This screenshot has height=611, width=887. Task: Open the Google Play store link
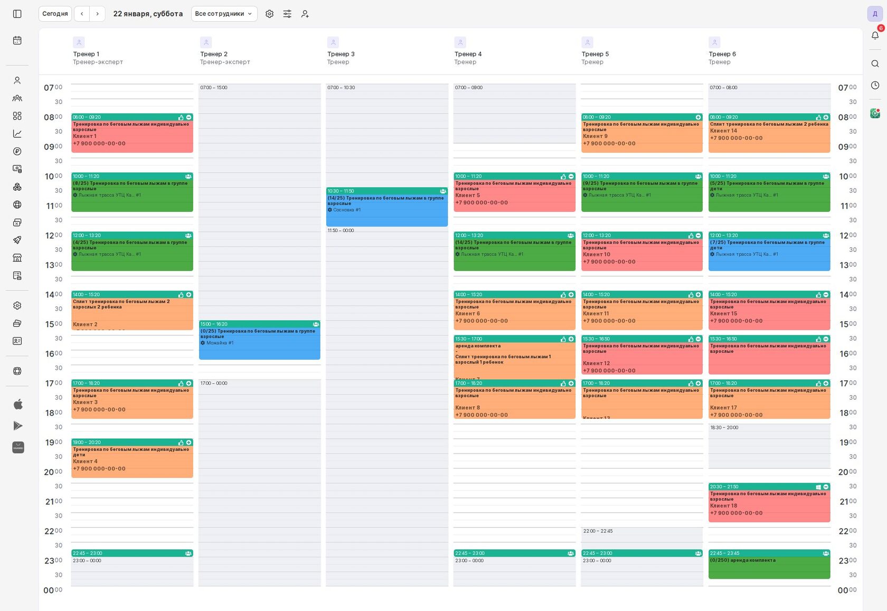click(18, 426)
